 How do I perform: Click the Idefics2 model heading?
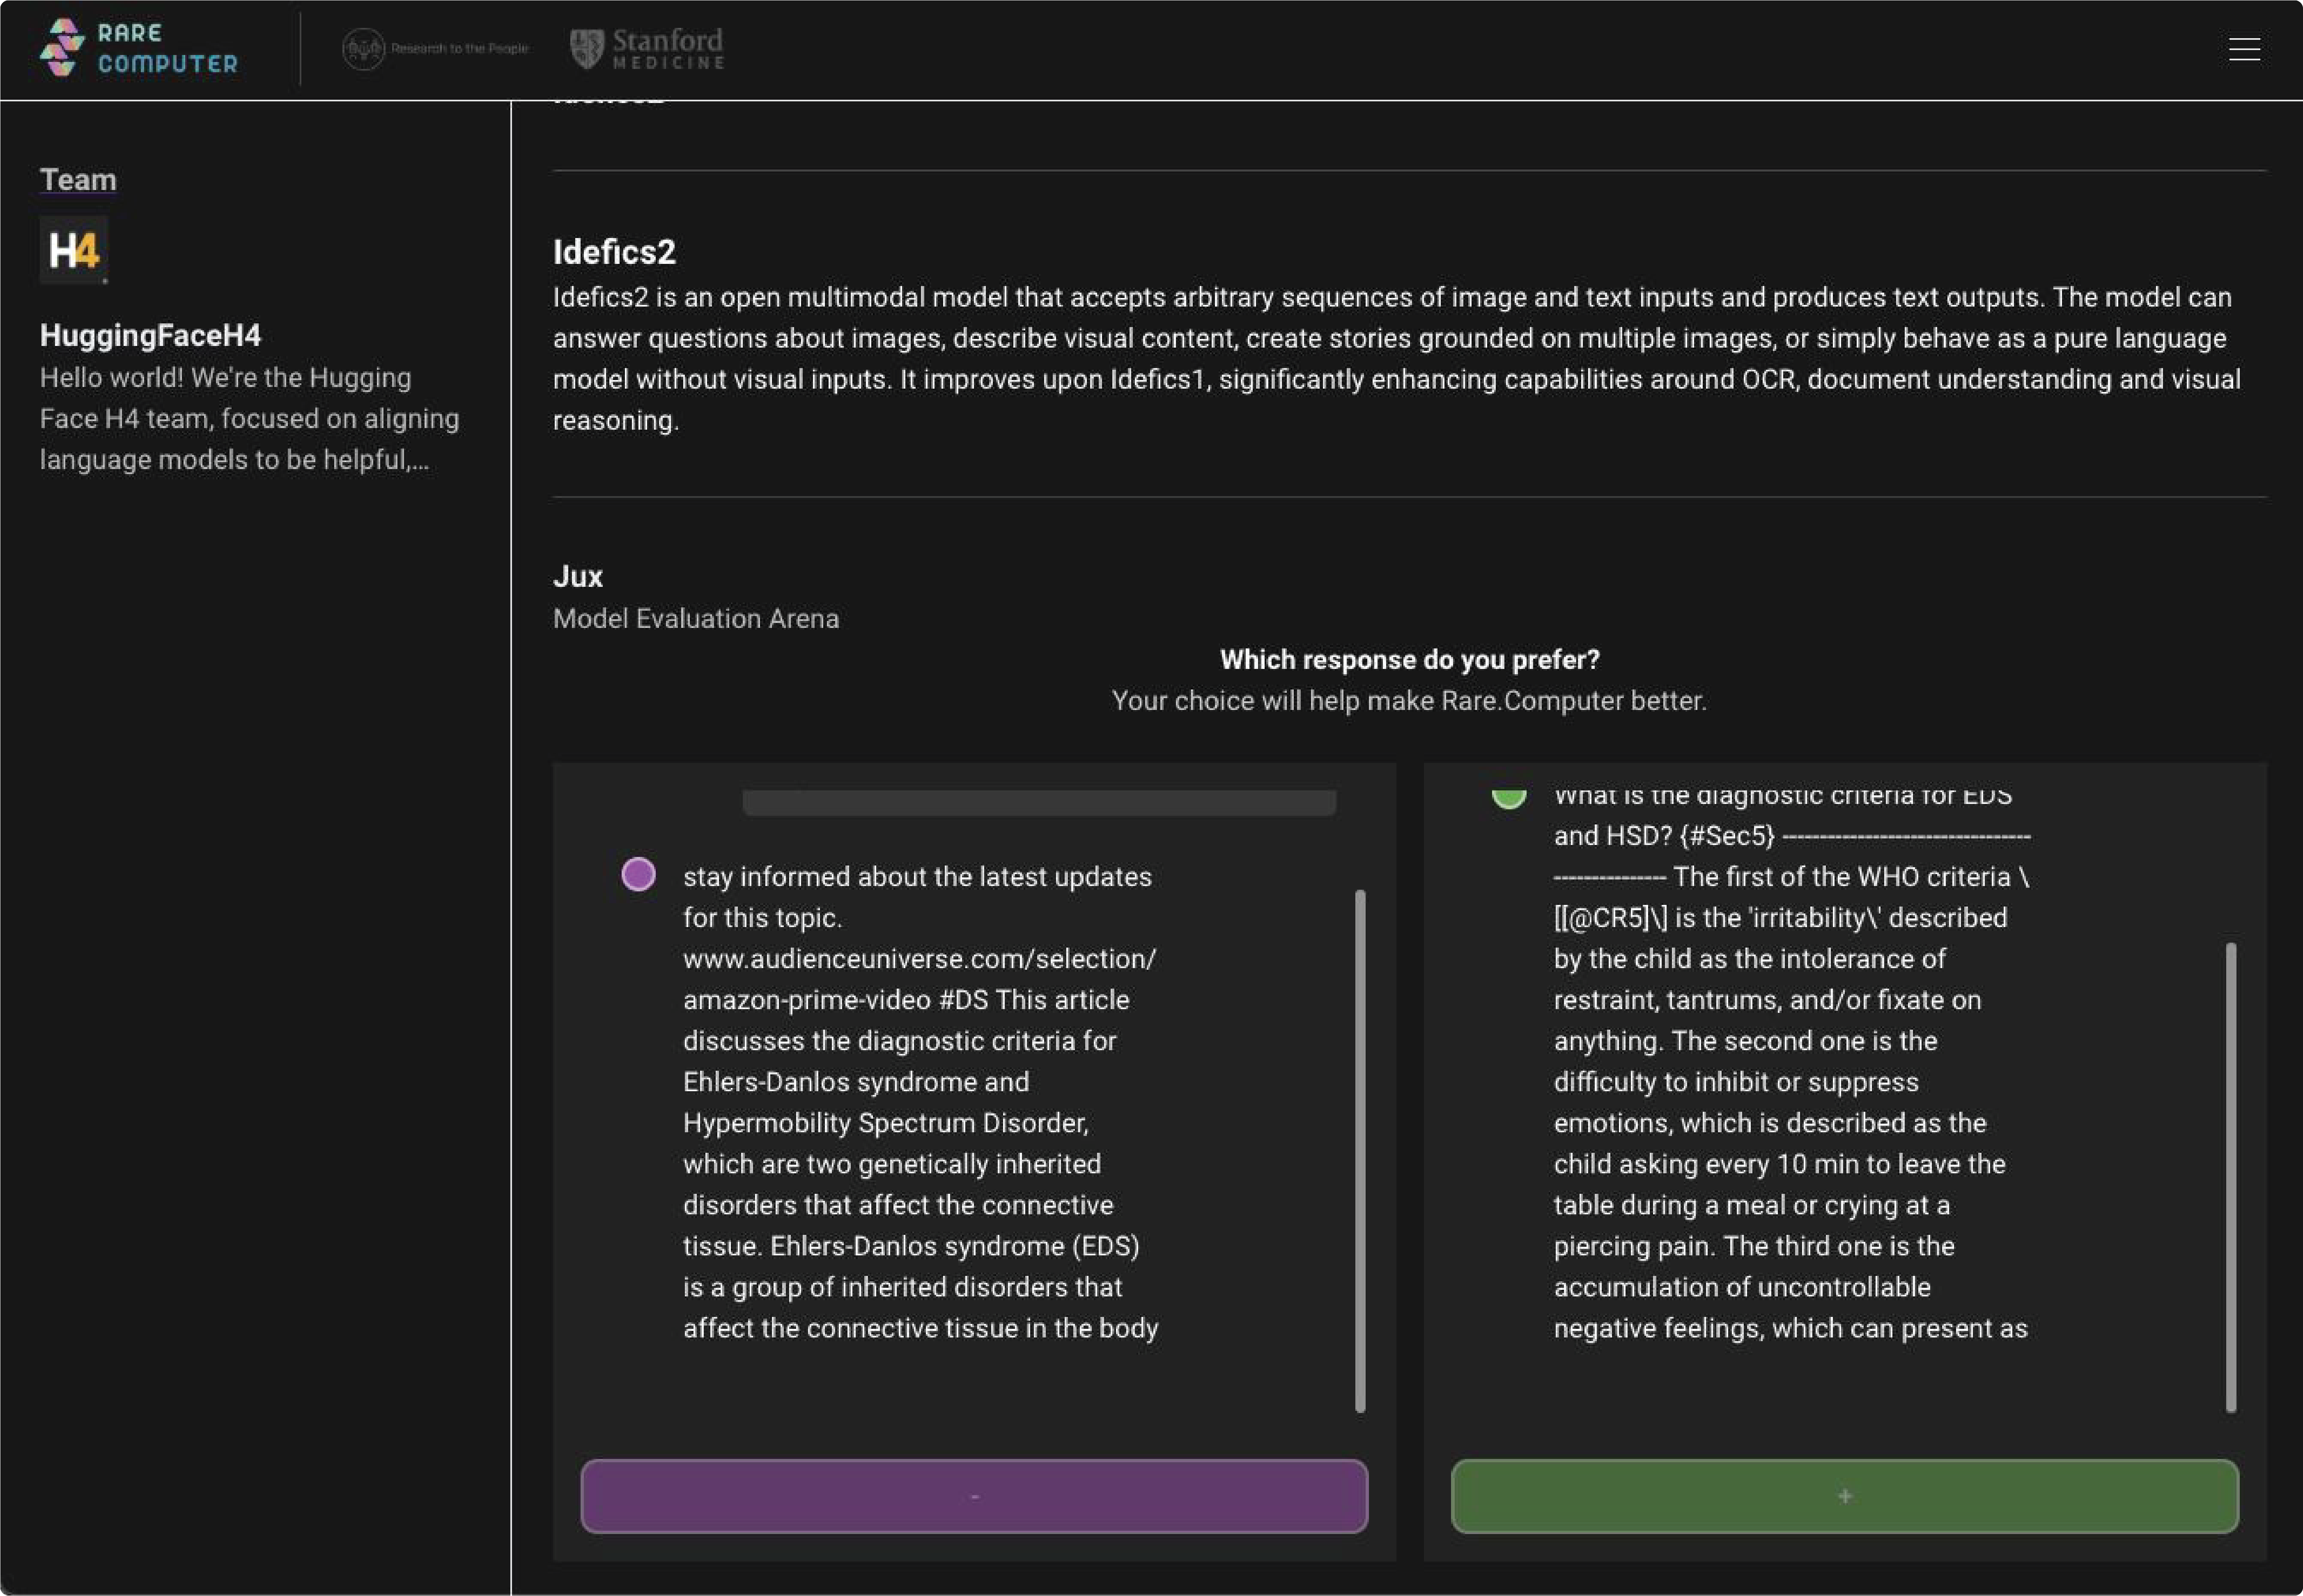point(614,252)
